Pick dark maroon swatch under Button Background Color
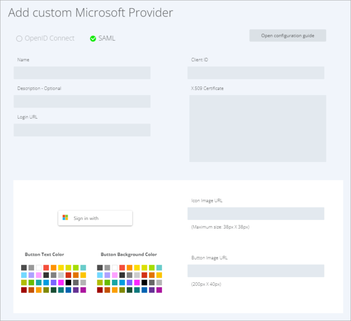The height and width of the screenshot is (321, 351). pyautogui.click(x=100, y=290)
